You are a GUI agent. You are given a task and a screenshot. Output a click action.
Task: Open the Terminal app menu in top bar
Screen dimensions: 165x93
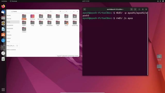pyautogui.click(x=13, y=1)
